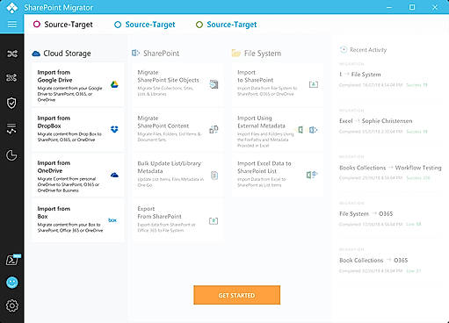Open Import from Google Drive card
Screen dimensions: 449x323
click(77, 85)
